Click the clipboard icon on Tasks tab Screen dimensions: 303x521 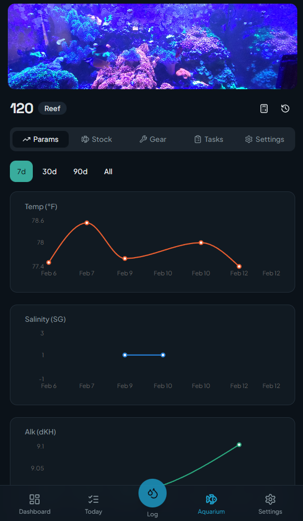click(198, 139)
